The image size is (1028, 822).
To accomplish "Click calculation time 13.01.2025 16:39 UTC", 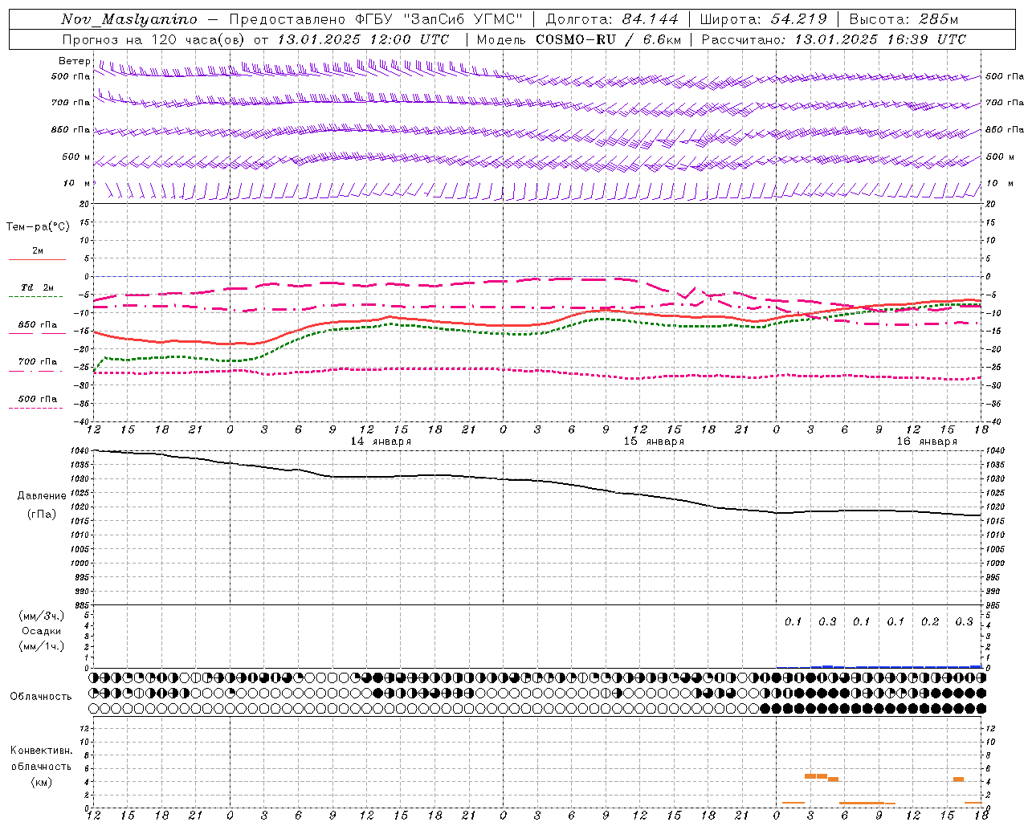I will (x=880, y=39).
